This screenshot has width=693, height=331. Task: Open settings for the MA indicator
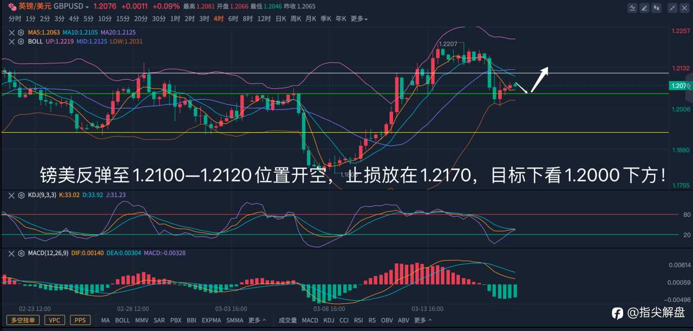point(21,33)
